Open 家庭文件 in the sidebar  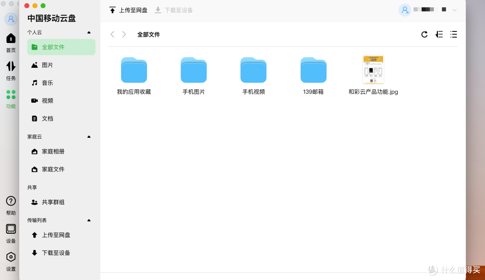[x=61, y=169]
